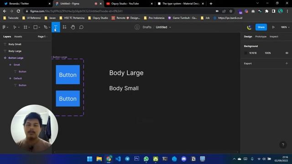This screenshot has width=292, height=164.
Task: Open the shape tools dropdown arrow
Action: 39,27
